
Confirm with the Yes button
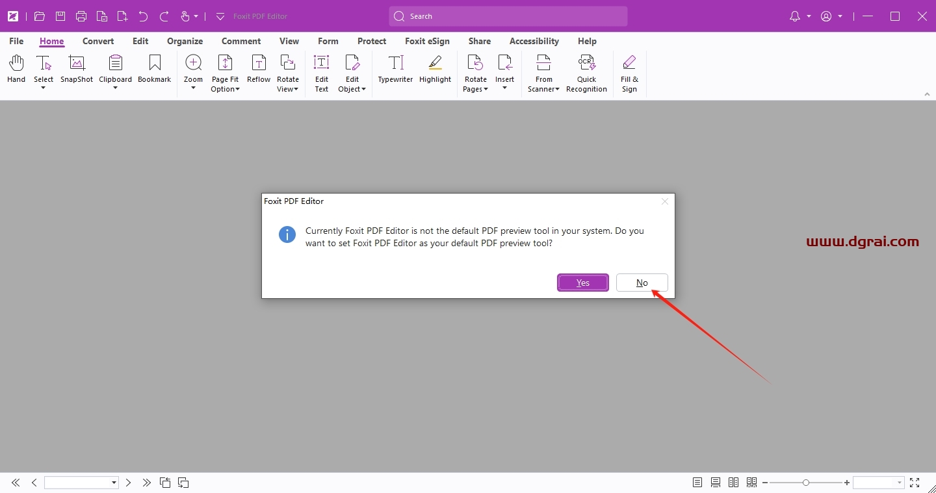pos(583,283)
